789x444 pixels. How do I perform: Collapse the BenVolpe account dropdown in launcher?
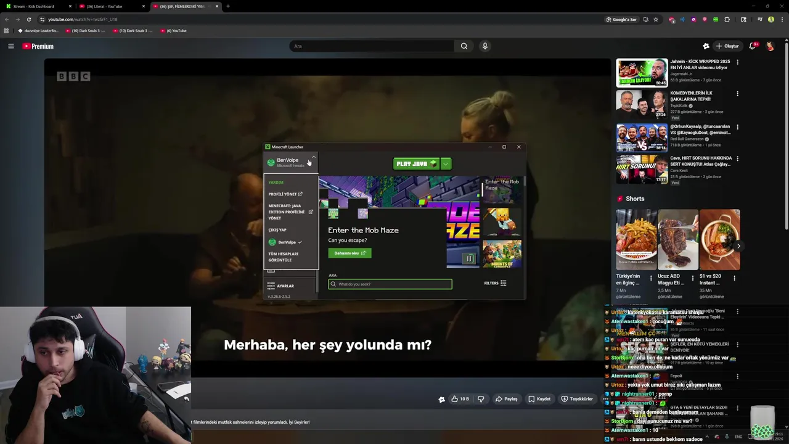tap(313, 157)
